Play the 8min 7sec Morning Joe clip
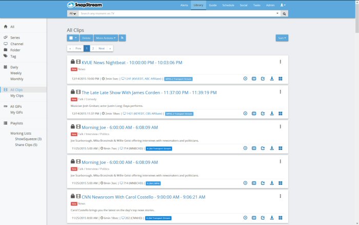This screenshot has height=225, width=359. [245, 148]
